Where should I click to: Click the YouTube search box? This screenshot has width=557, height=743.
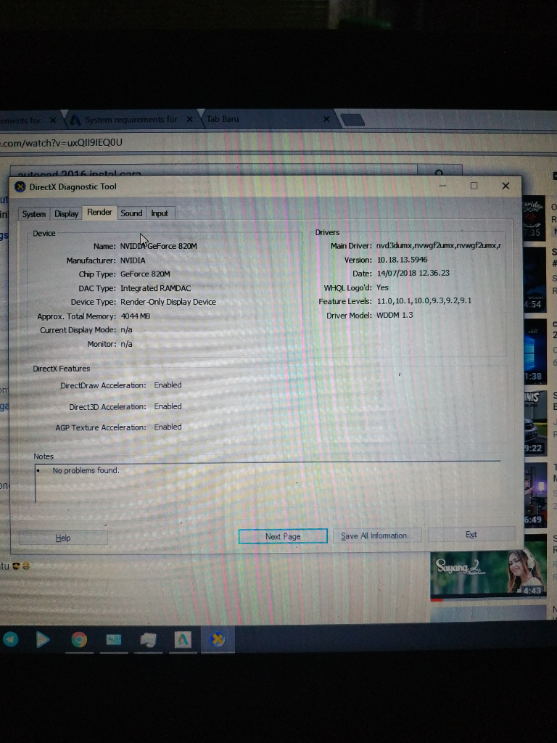tap(213, 173)
